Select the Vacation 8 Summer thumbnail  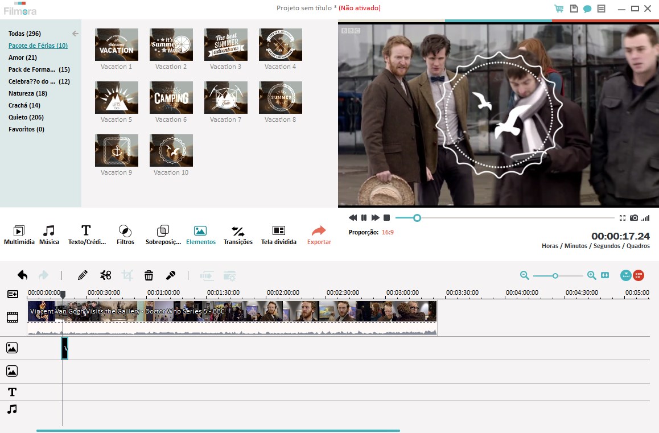(x=281, y=97)
